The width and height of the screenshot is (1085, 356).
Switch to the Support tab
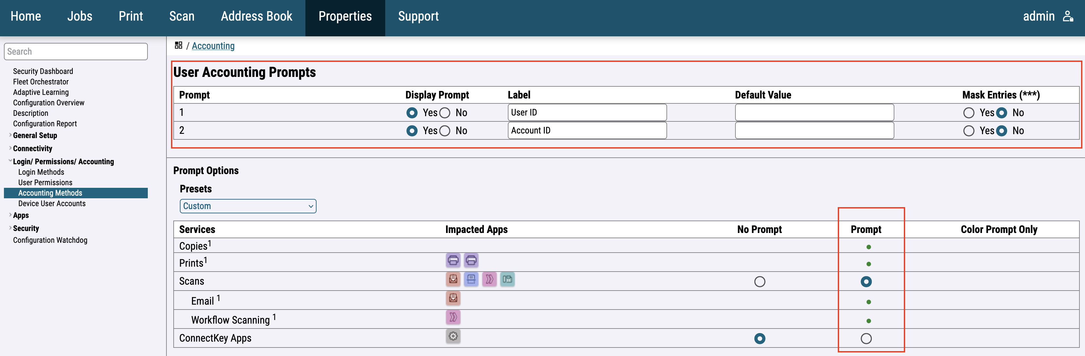pos(418,16)
